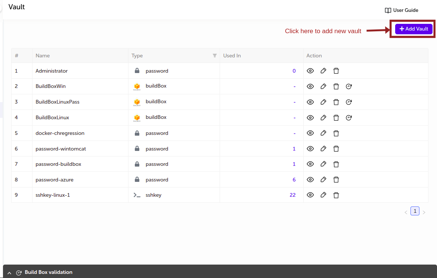The image size is (437, 278).
Task: Click the revalidate icon for BuildBoxLinuxPass
Action: (349, 102)
